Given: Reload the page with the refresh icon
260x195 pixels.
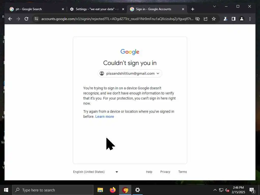Looking at the screenshot, I should pos(26,19).
